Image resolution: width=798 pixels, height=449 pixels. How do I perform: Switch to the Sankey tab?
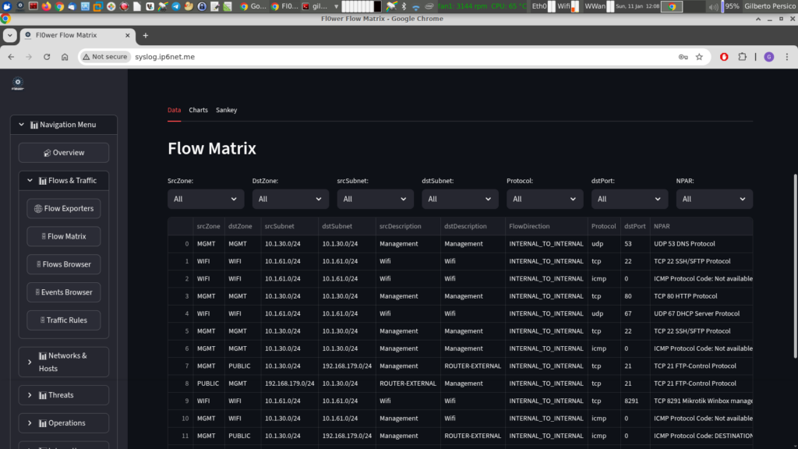[226, 110]
